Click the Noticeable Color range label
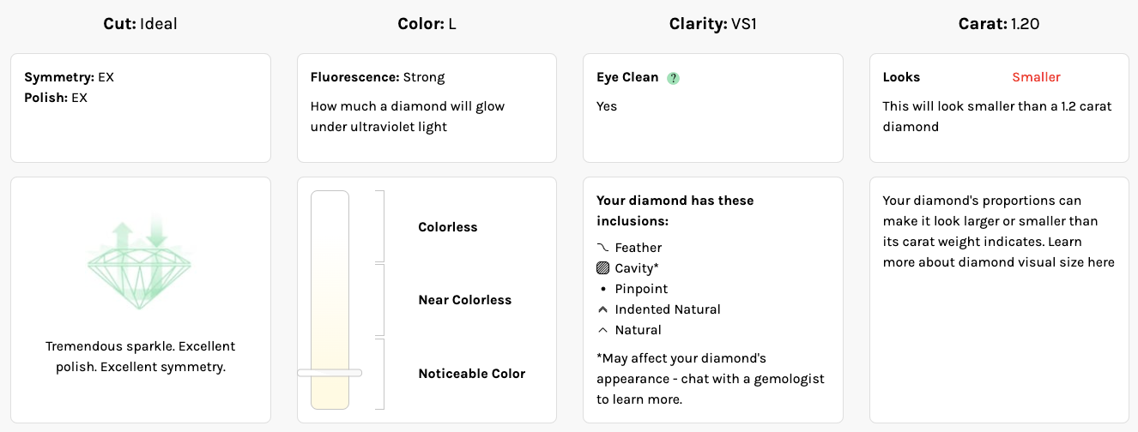Screen dimensions: 1138x432 pyautogui.click(x=471, y=374)
